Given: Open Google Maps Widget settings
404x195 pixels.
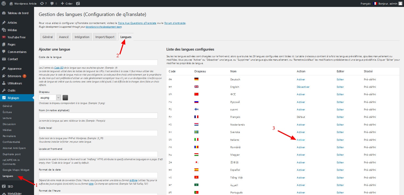Looking at the screenshot, I should tap(16, 170).
